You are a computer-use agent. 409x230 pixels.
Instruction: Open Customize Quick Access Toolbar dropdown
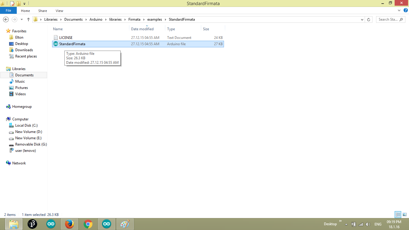coord(24,4)
